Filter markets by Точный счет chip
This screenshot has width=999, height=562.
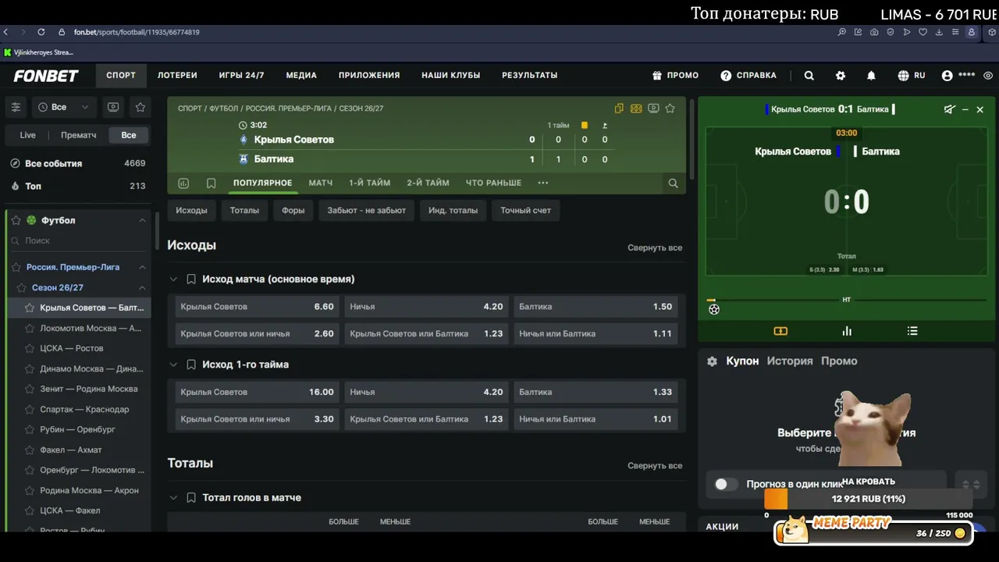coord(525,211)
